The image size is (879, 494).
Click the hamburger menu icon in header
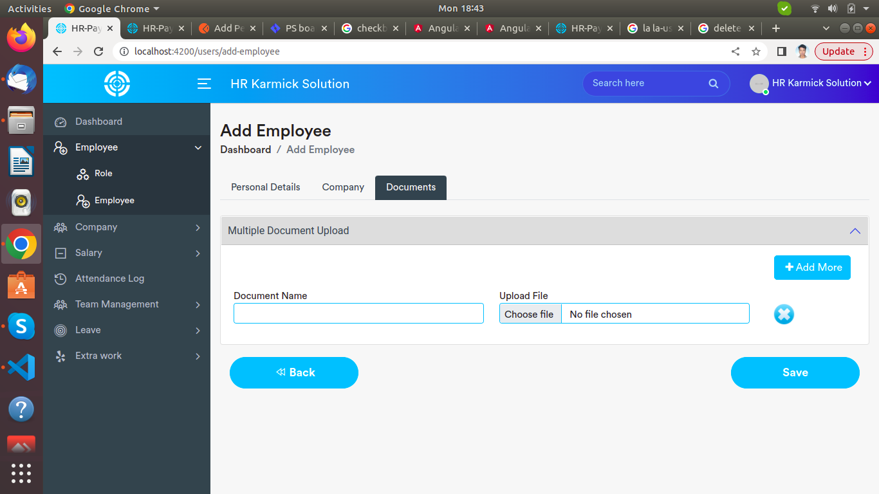tap(204, 84)
